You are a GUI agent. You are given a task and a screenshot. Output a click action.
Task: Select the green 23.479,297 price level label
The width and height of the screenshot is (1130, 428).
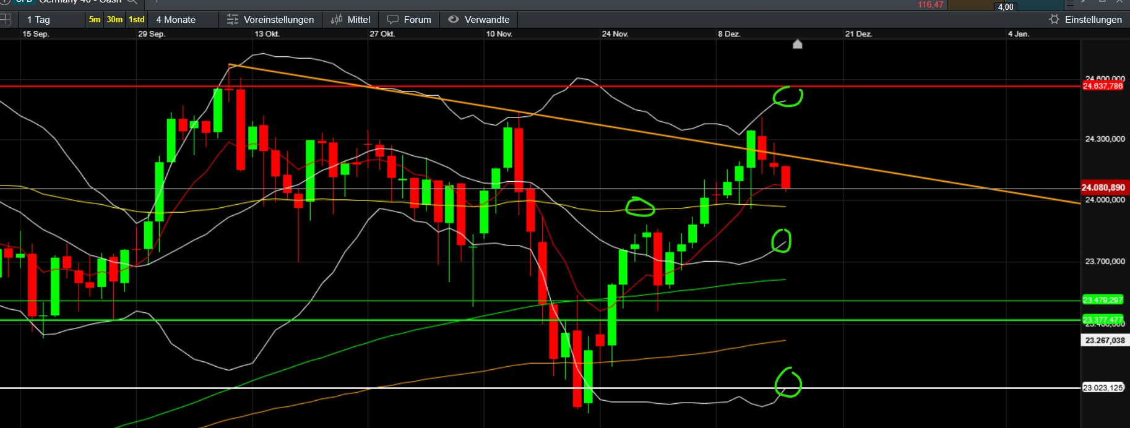(x=1102, y=300)
